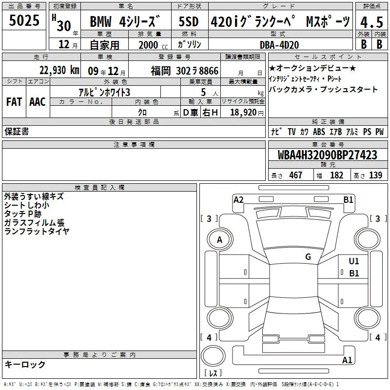Click the B1 mark at front bumper corner

tap(348, 200)
